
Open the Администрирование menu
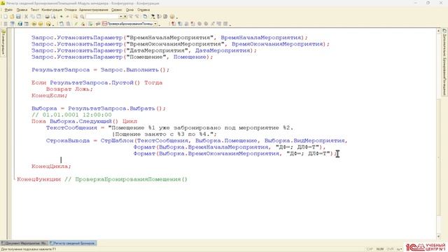(x=94, y=10)
